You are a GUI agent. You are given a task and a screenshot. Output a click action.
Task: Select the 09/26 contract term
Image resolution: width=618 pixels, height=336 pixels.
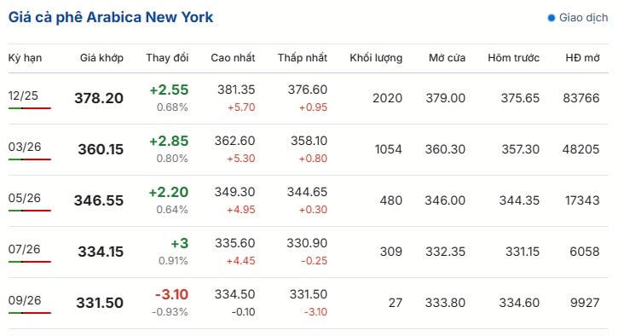pos(25,300)
